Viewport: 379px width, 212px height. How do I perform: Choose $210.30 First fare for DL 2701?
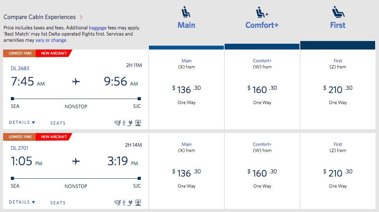tap(338, 173)
